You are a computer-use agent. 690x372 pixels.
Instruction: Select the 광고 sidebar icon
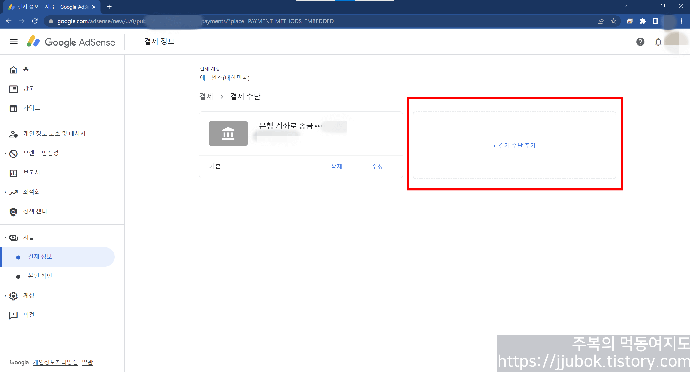click(x=13, y=88)
